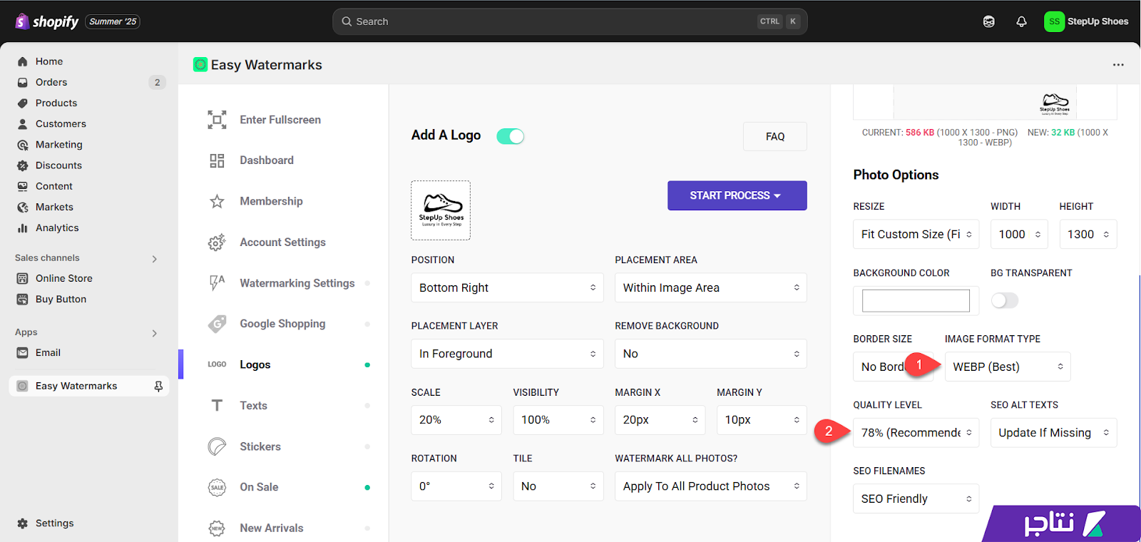Open the Rotation dropdown
The width and height of the screenshot is (1141, 542).
tap(456, 486)
